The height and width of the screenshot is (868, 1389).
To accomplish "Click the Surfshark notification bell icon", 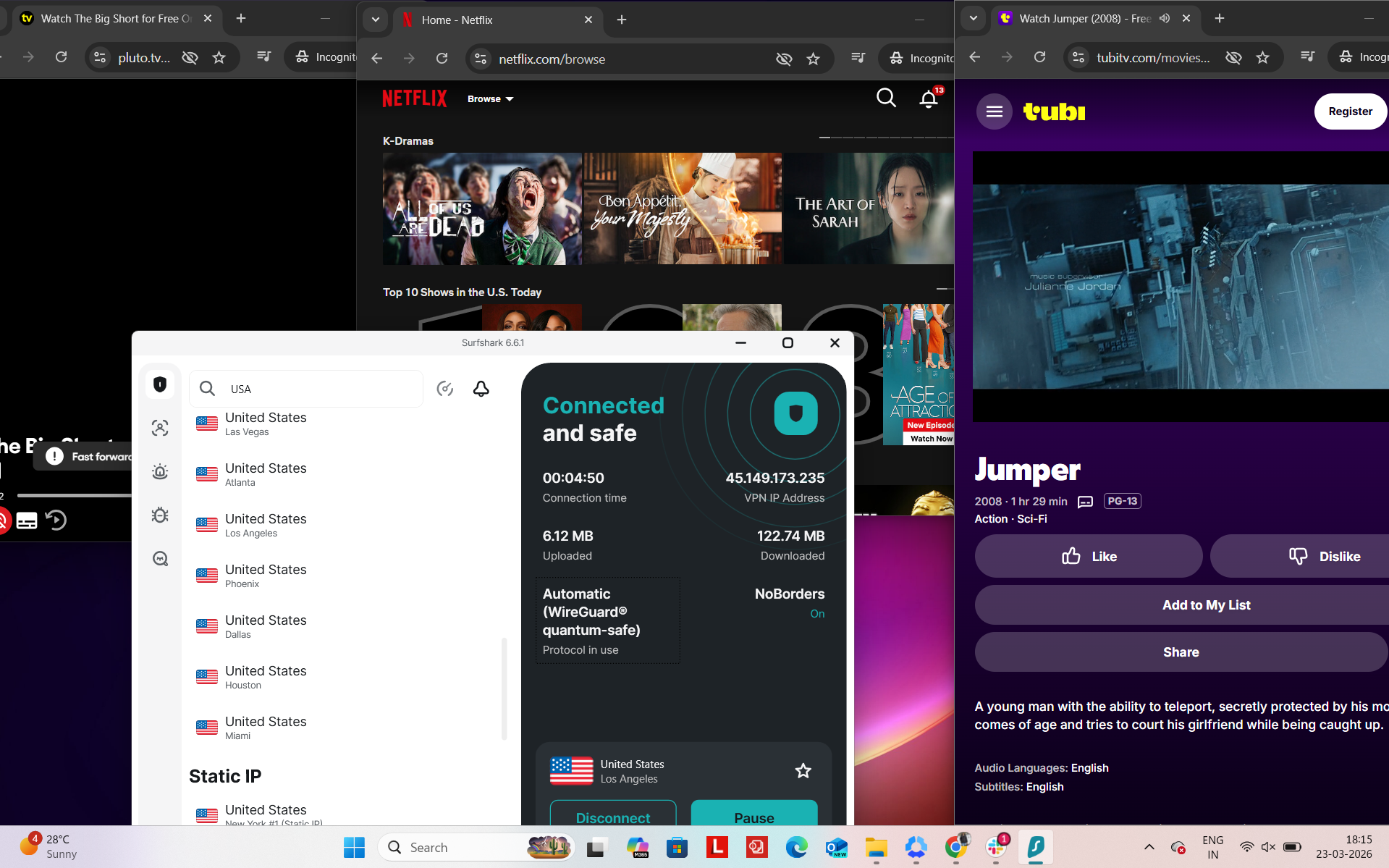I will 481,389.
